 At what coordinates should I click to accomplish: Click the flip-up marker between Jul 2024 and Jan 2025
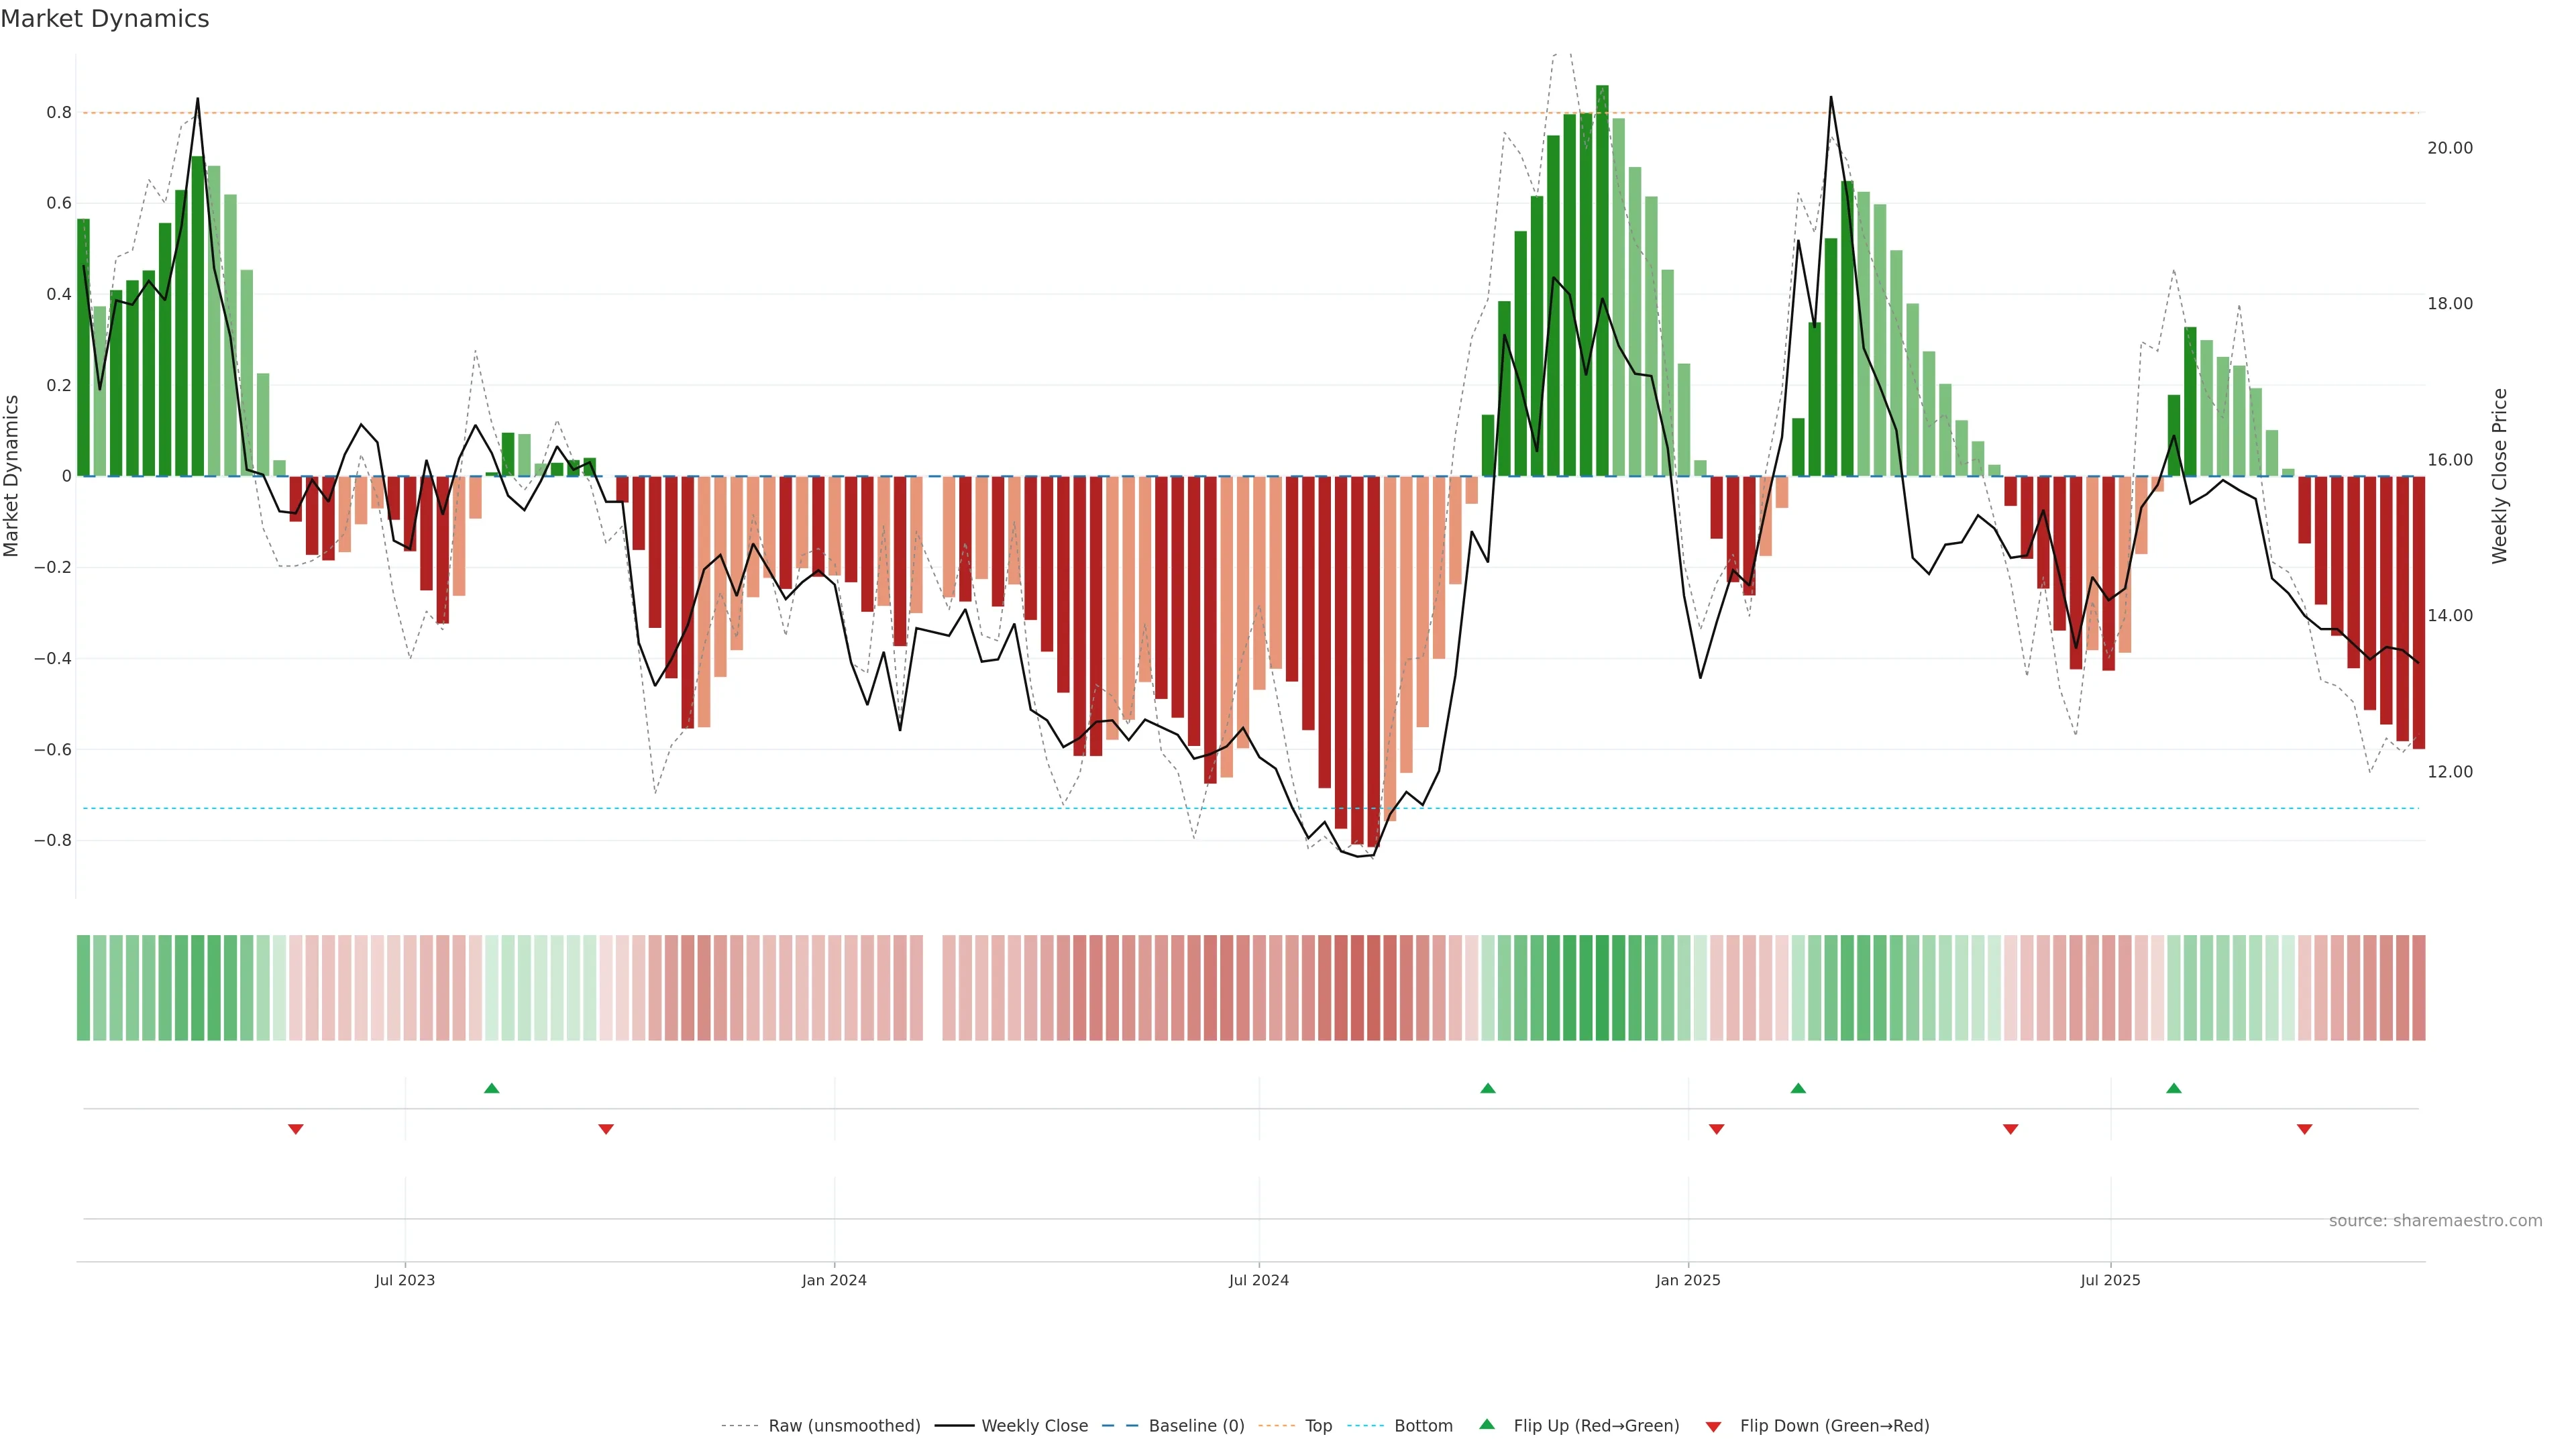coord(1487,1088)
